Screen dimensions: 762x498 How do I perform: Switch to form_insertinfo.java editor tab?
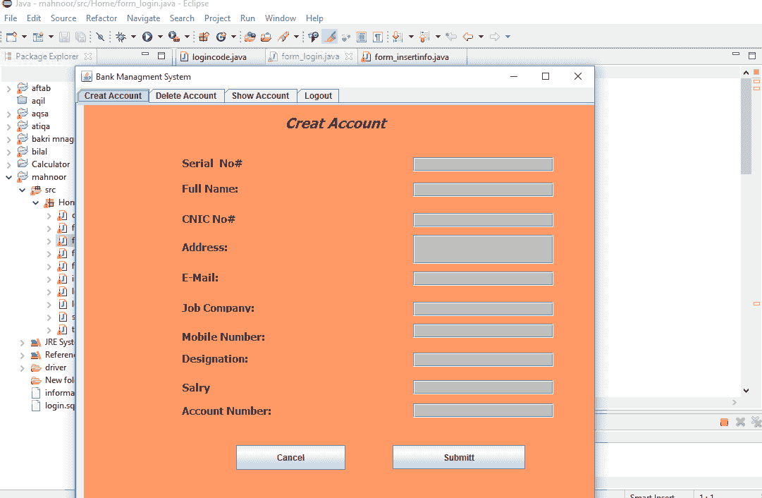[x=412, y=57]
